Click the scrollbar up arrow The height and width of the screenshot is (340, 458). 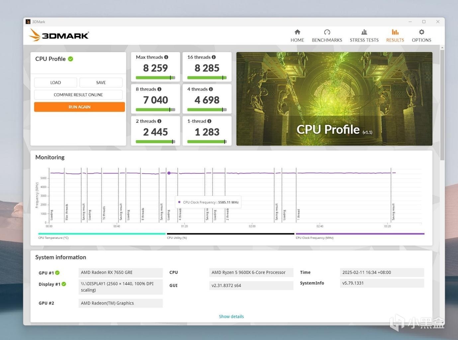(x=442, y=48)
